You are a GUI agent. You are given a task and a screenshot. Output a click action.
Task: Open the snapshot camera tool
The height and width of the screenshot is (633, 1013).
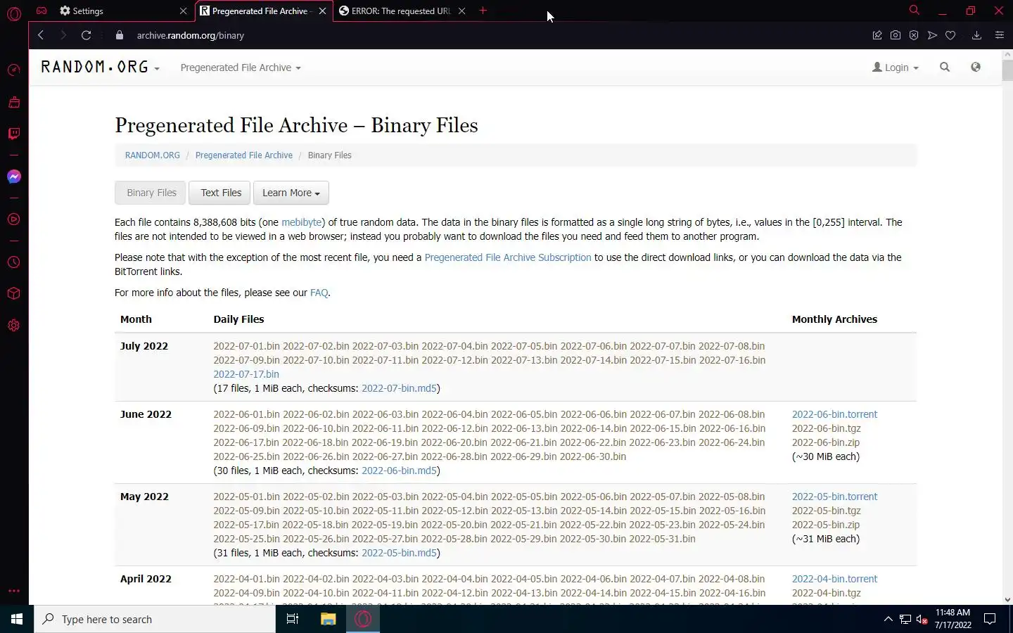tap(896, 35)
